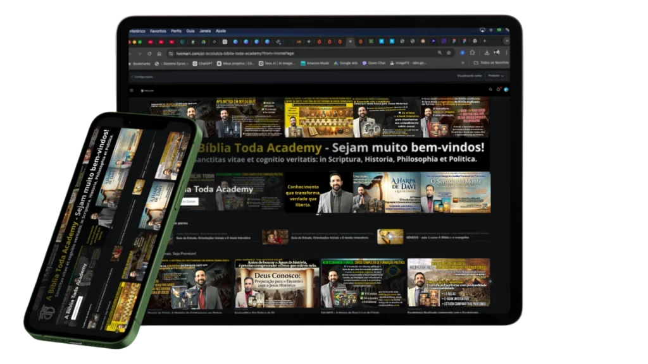Viewport: 648px width, 364px height.
Task: Open Todos os favoritos folder
Action: pyautogui.click(x=491, y=63)
